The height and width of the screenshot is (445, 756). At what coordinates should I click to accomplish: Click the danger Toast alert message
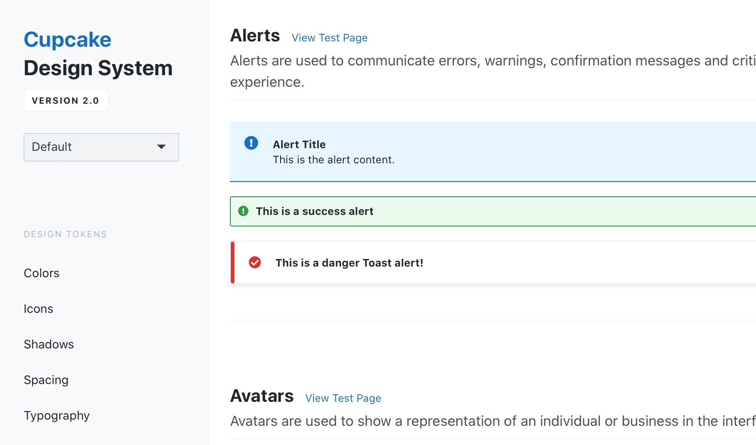click(x=349, y=263)
